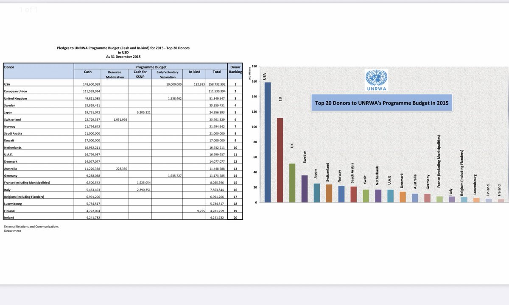This screenshot has height=305, width=509.
Task: Click the 'Cash for SSNP' column header
Action: coord(140,74)
